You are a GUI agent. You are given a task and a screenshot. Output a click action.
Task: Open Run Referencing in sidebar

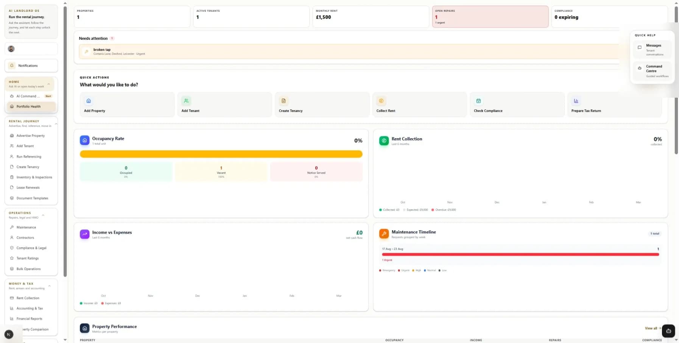point(31,156)
